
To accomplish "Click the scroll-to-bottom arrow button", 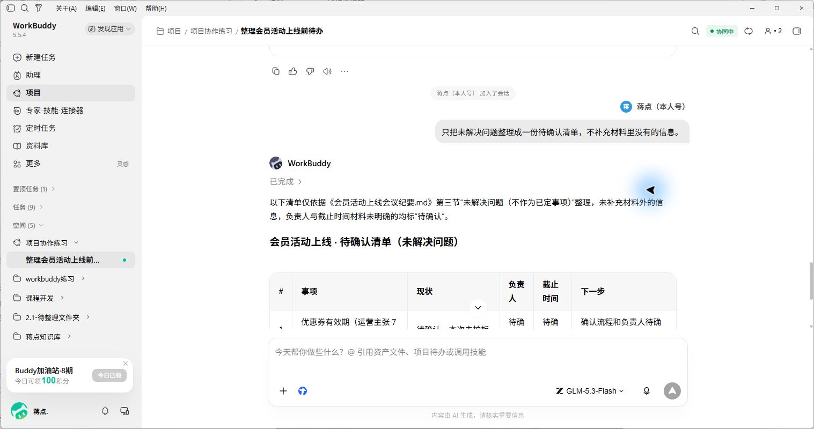I will tap(478, 308).
